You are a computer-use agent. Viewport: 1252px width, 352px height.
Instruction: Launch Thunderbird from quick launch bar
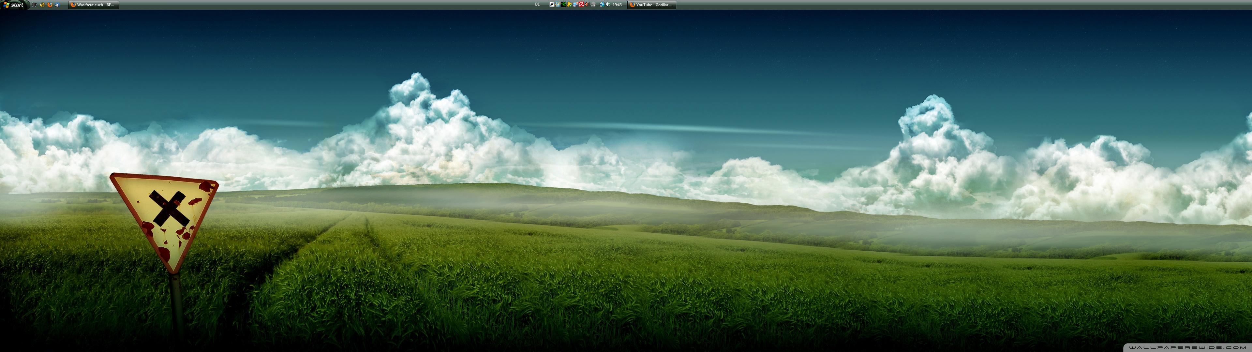pos(57,5)
